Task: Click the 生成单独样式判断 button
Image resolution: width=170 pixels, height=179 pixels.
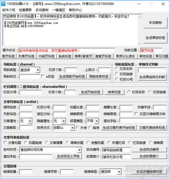Action: 152,77
